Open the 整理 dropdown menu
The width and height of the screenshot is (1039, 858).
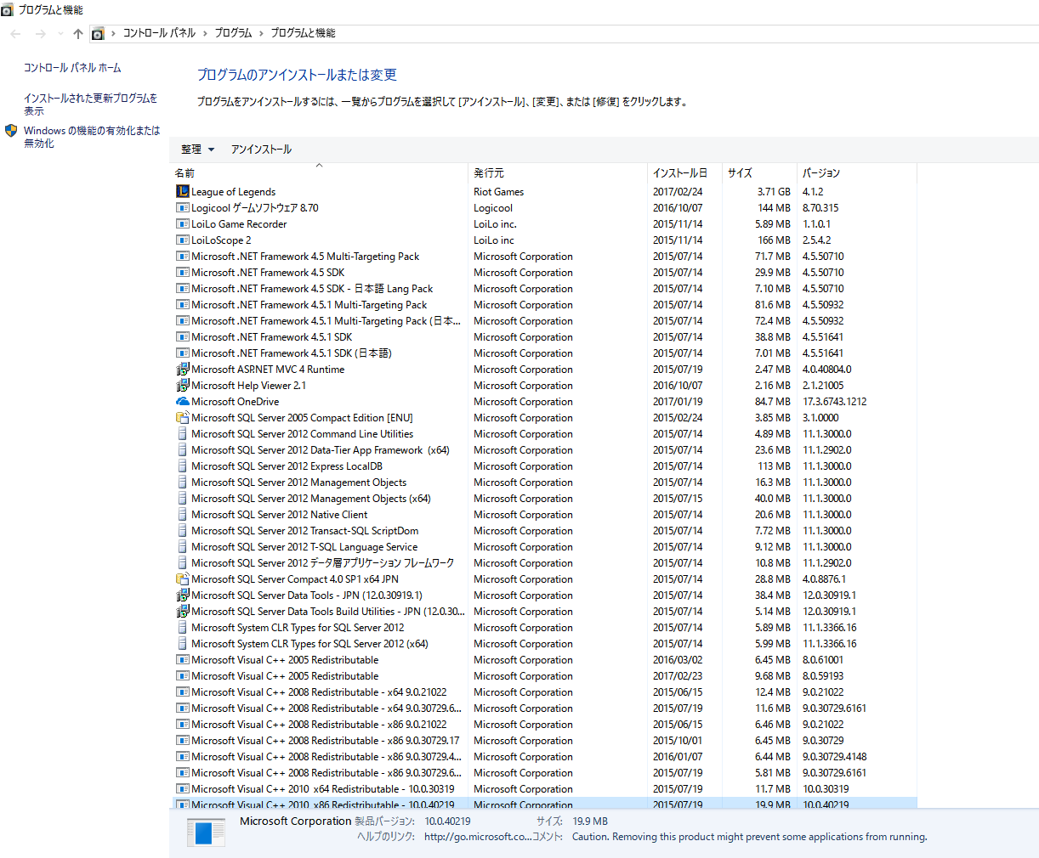click(x=197, y=149)
